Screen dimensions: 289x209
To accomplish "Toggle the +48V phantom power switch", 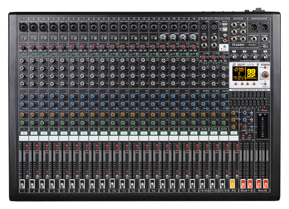I will click(265, 46).
